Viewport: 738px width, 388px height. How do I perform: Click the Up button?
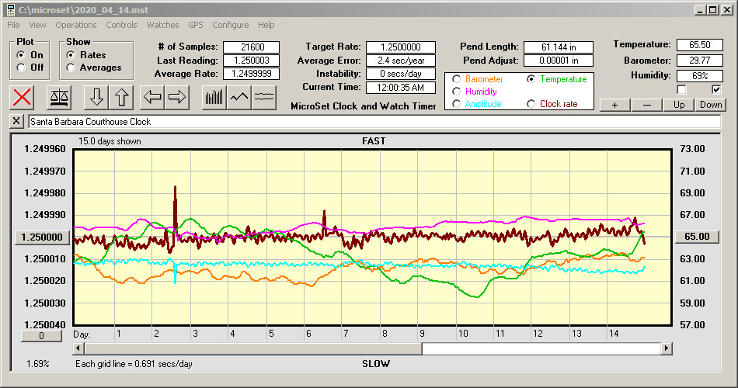coord(679,105)
